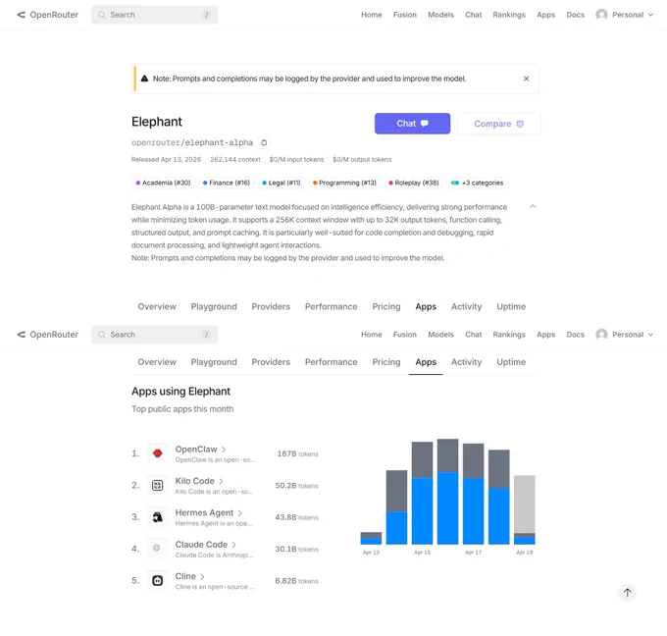Click the warning triangle icon in the note banner
The height and width of the screenshot is (636, 667).
[144, 79]
